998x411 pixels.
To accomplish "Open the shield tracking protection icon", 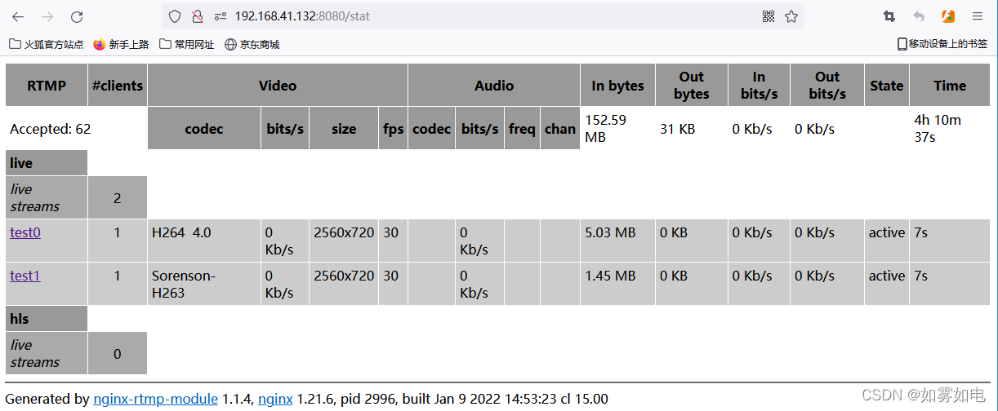I will click(174, 16).
